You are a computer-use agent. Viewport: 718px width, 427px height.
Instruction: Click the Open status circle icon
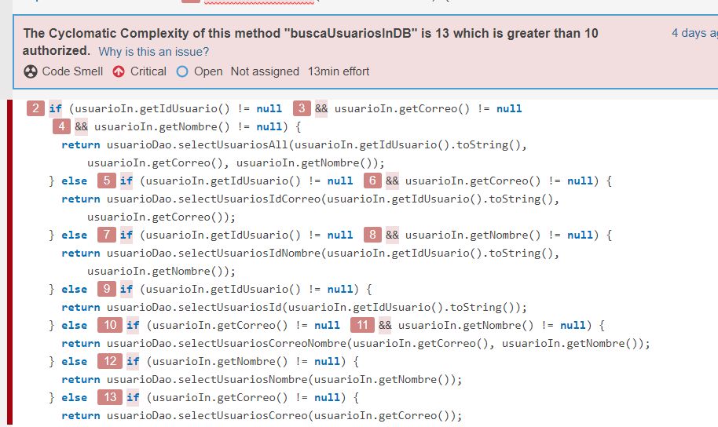[x=182, y=72]
